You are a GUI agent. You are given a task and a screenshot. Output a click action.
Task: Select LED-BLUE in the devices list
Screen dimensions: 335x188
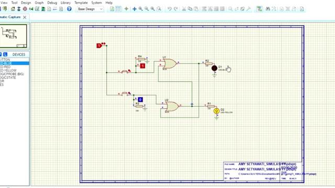click(15, 63)
